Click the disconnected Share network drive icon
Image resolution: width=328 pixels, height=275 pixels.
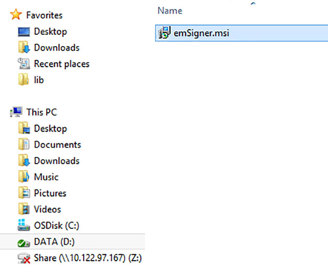tap(24, 258)
